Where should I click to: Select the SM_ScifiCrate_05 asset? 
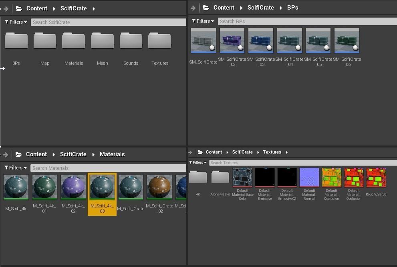[x=318, y=40]
